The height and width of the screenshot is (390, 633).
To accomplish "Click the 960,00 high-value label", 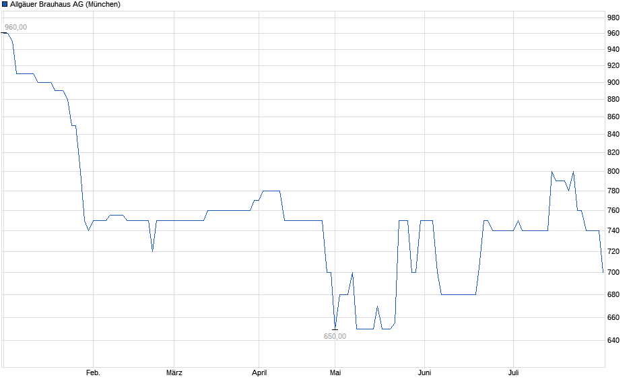I will pyautogui.click(x=15, y=27).
